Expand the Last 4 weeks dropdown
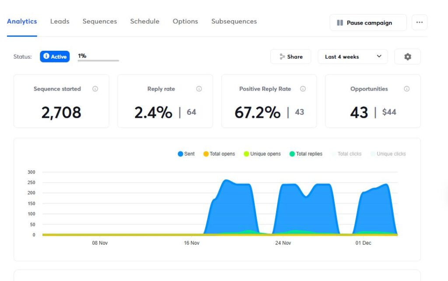This screenshot has width=448, height=281. 352,57
